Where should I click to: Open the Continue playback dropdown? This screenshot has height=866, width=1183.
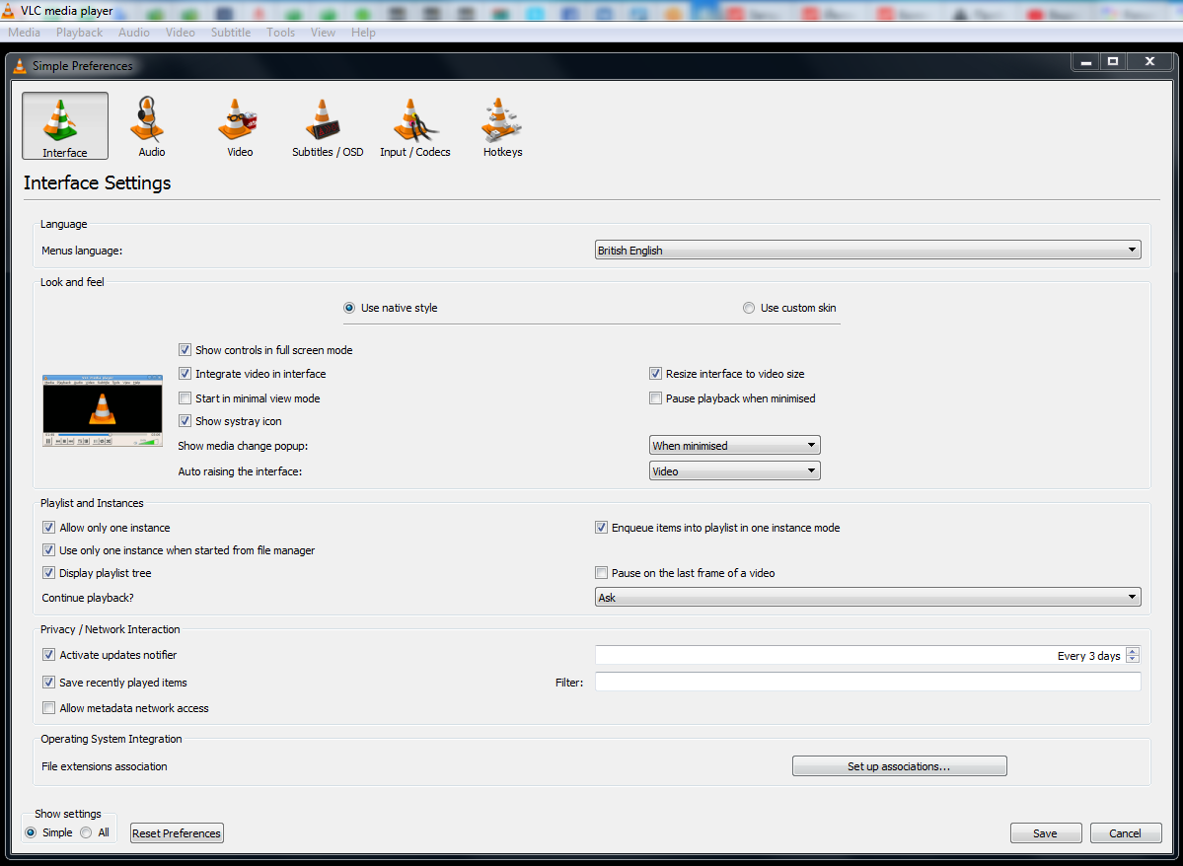(x=867, y=597)
